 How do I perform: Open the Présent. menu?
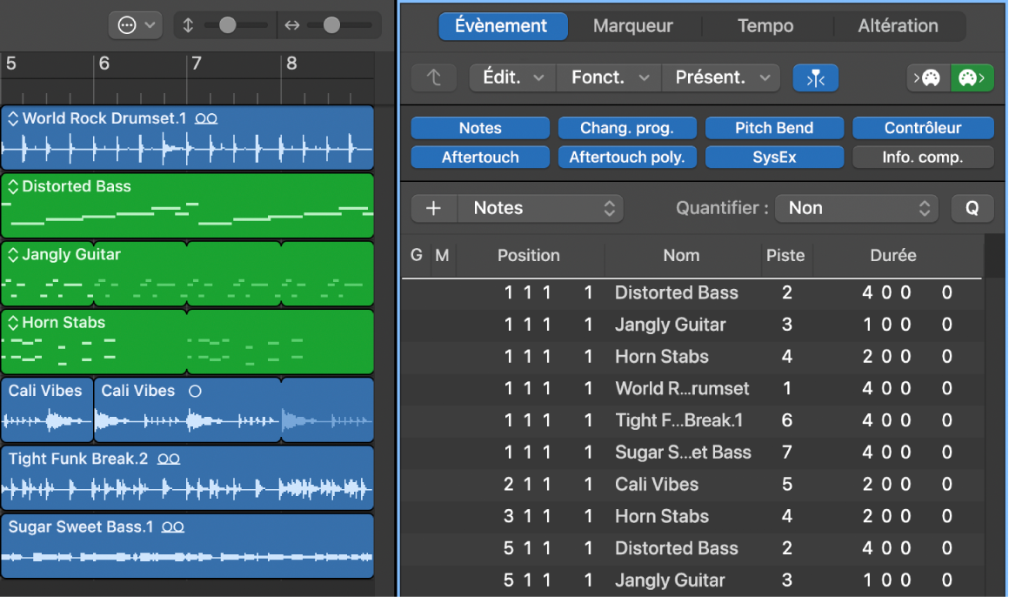coord(721,78)
